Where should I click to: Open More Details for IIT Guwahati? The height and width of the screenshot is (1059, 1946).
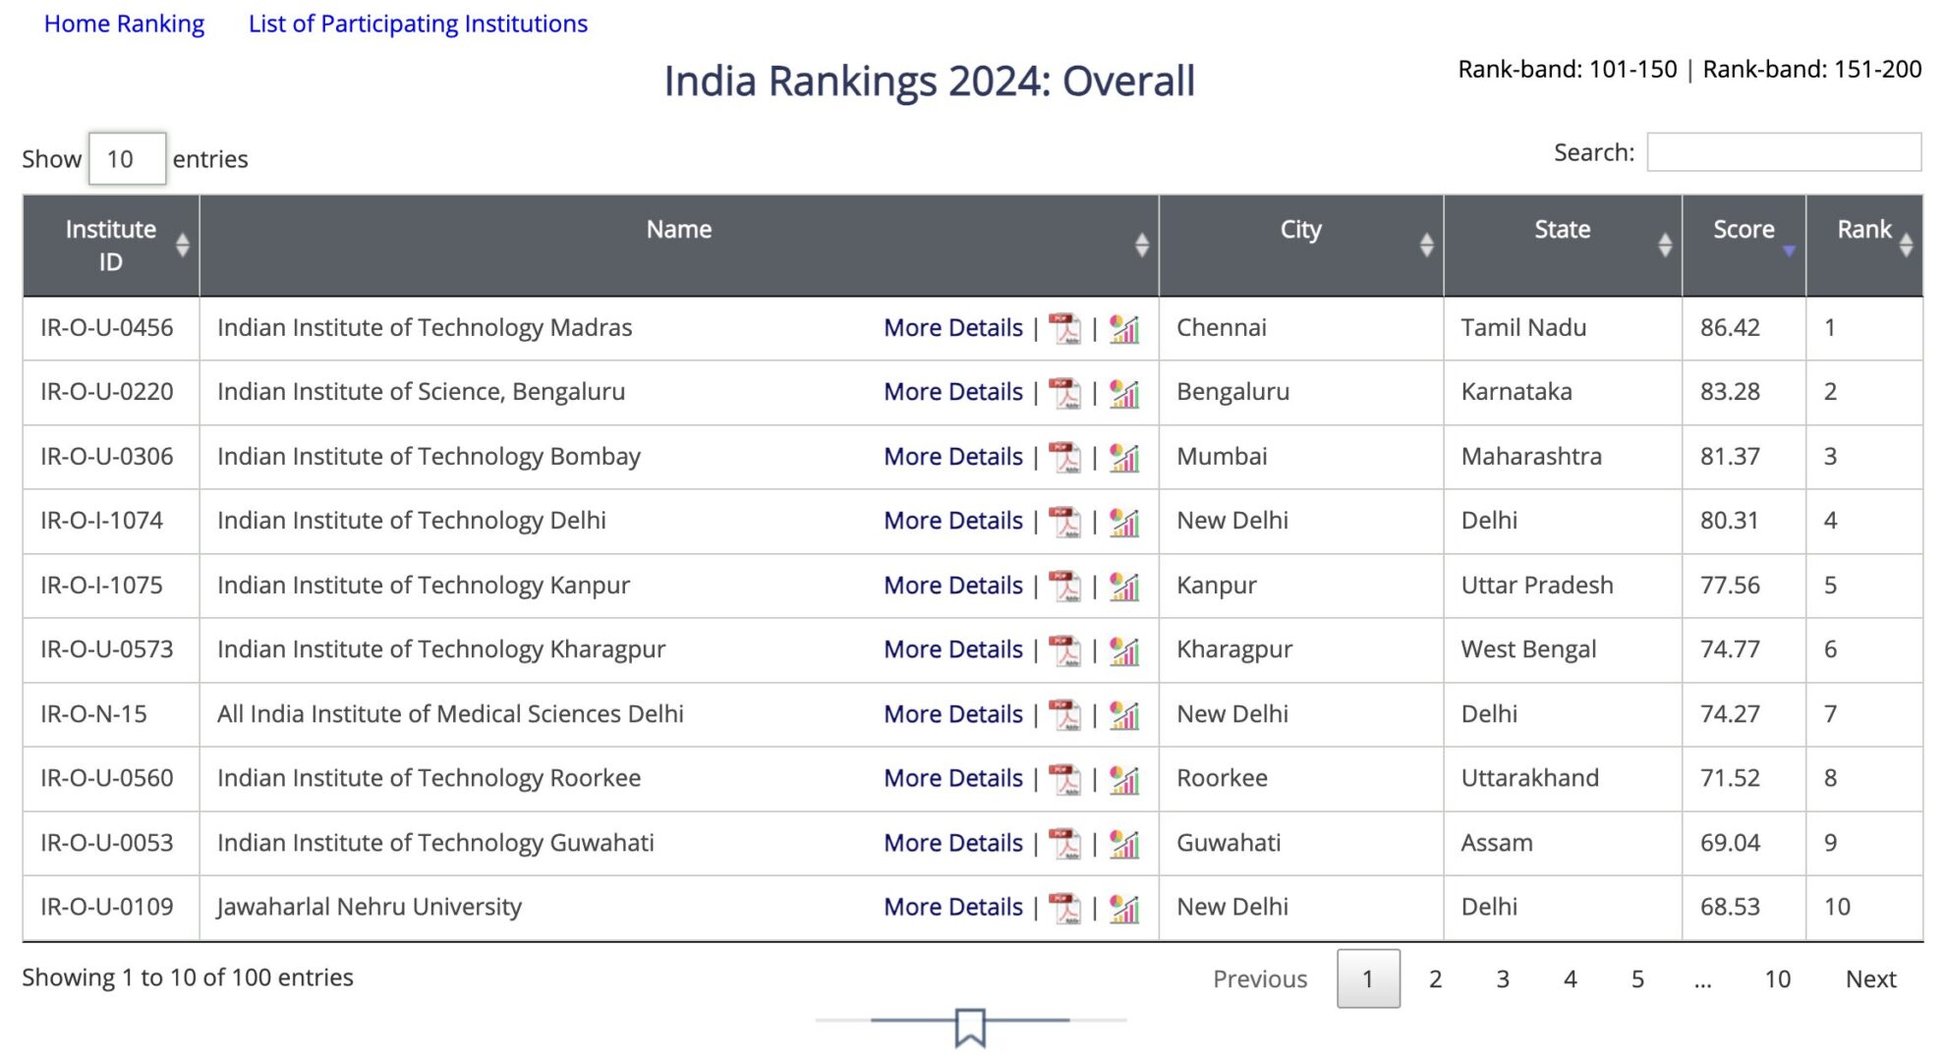953,843
